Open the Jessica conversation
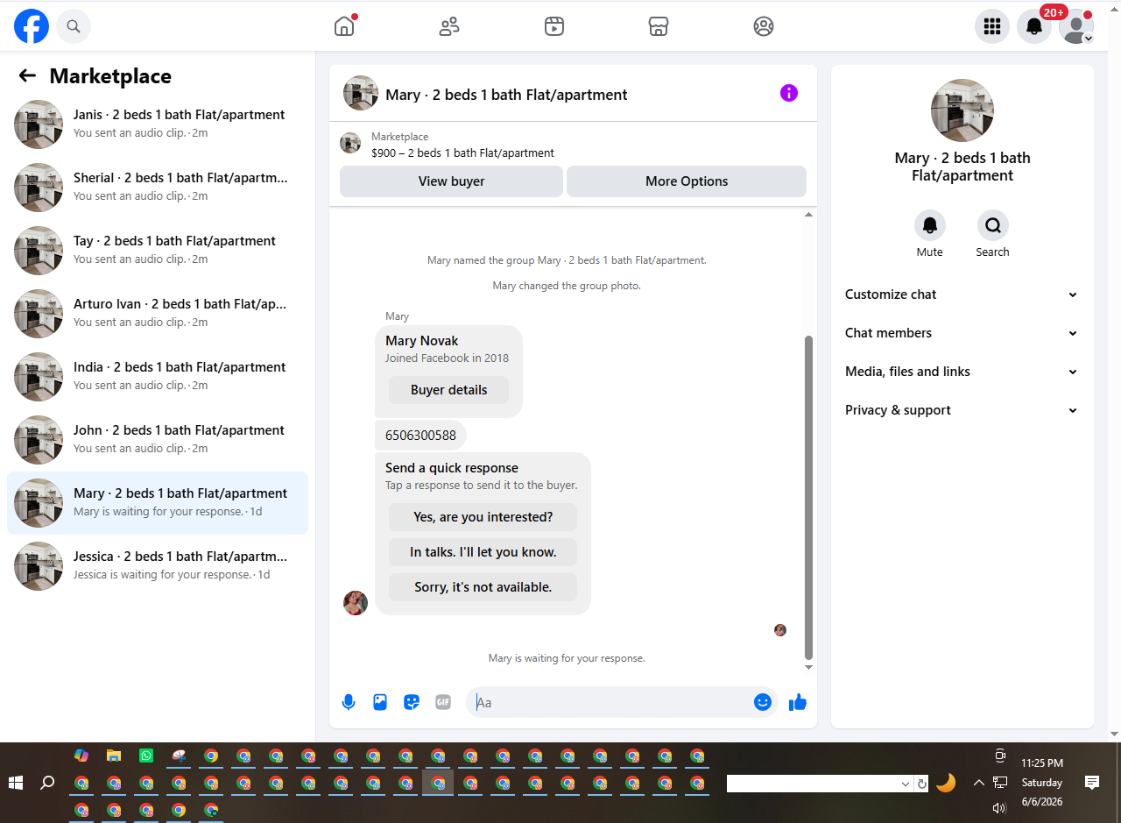Image resolution: width=1121 pixels, height=823 pixels. pyautogui.click(x=158, y=566)
